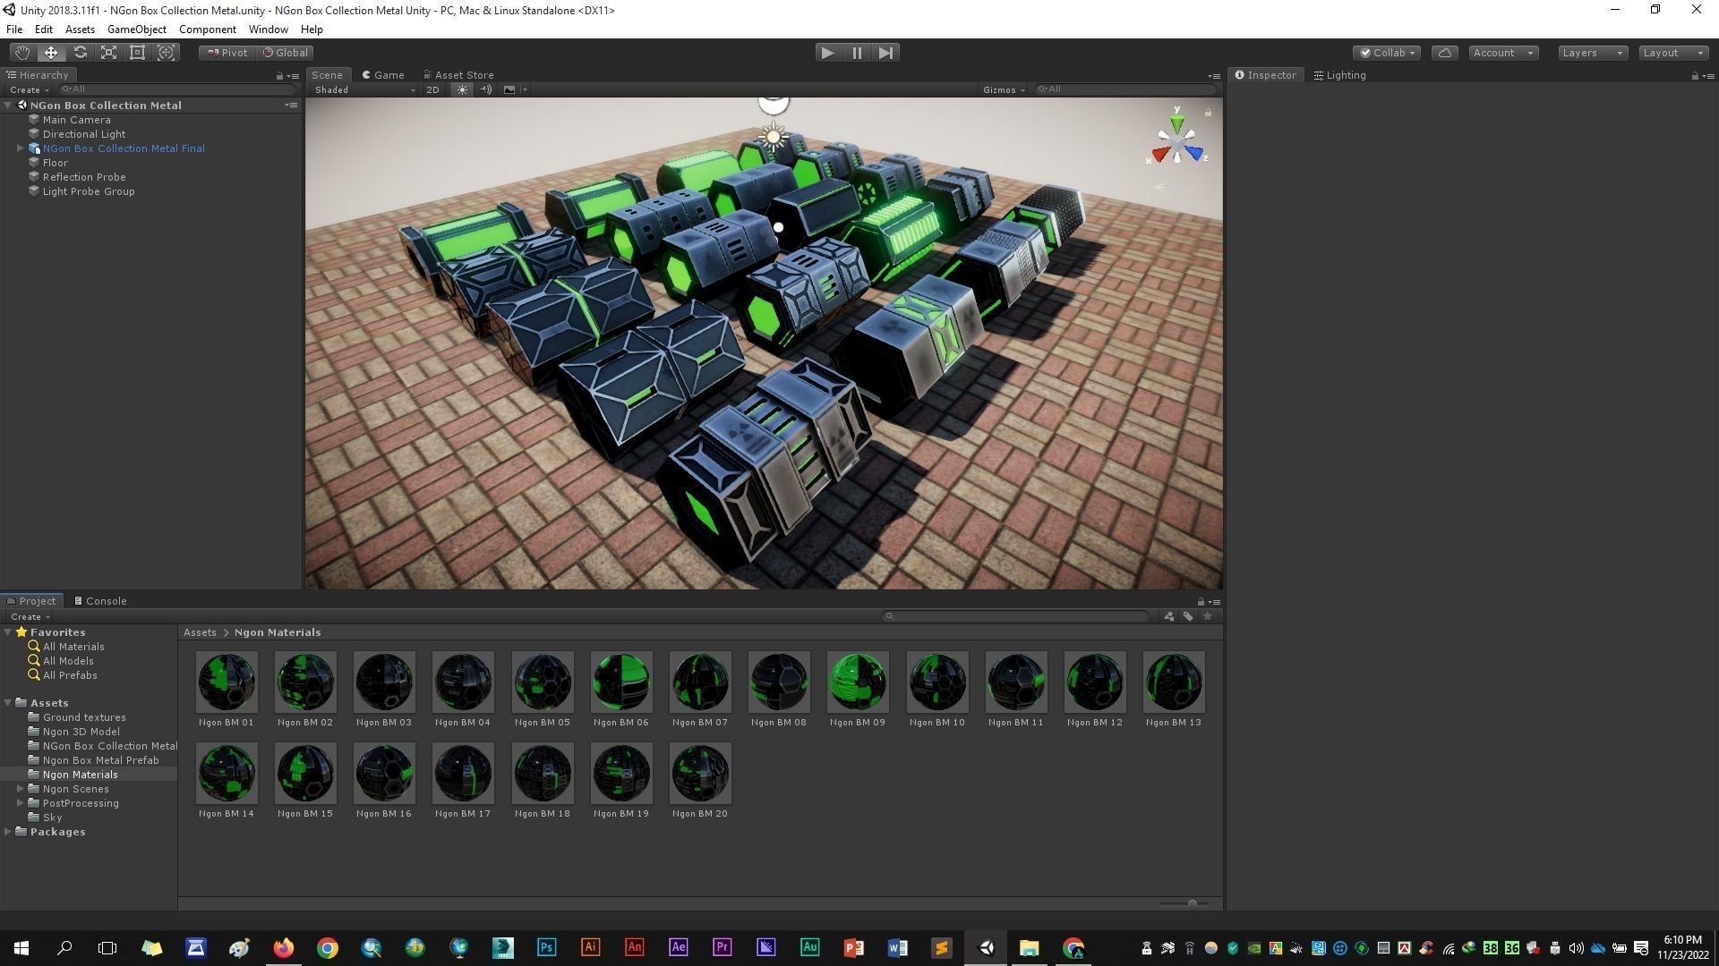This screenshot has height=966, width=1719.
Task: Expand NGon Box Collection Metal Final object
Action: (x=21, y=148)
